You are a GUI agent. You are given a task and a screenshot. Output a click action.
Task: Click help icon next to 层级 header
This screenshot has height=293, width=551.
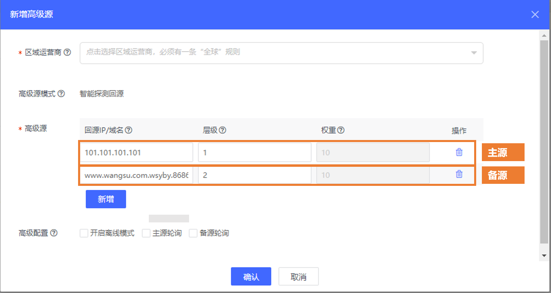(x=222, y=130)
